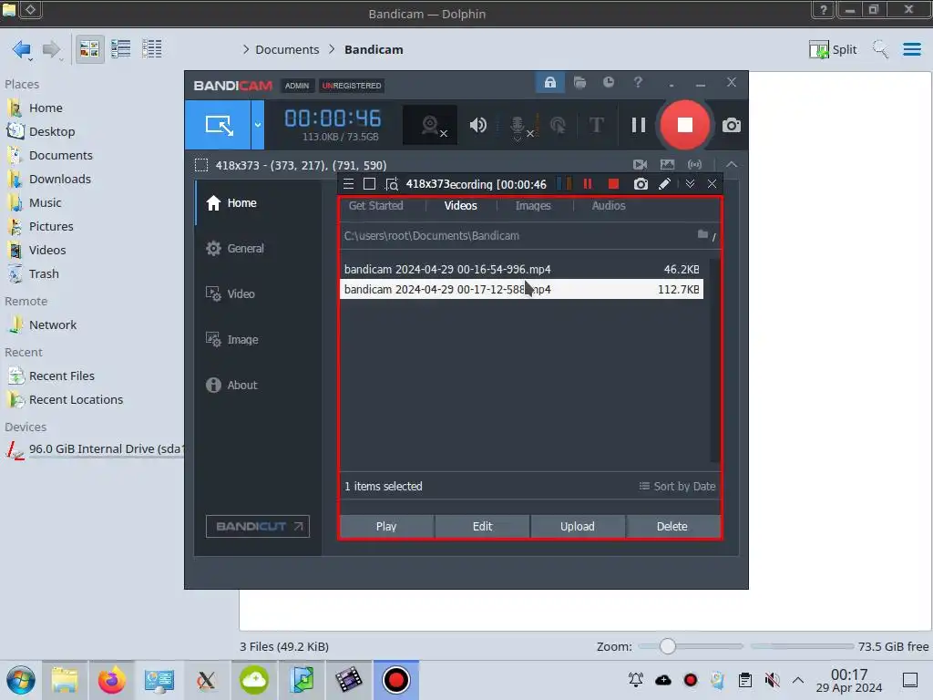
Task: Stop via red square on overlay bar
Action: click(x=613, y=184)
